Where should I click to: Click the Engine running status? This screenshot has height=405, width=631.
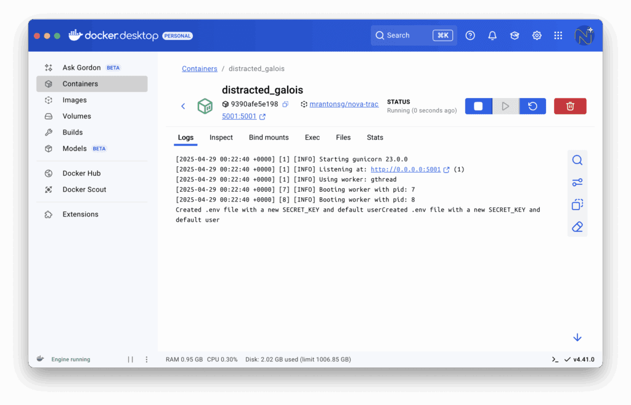[71, 359]
